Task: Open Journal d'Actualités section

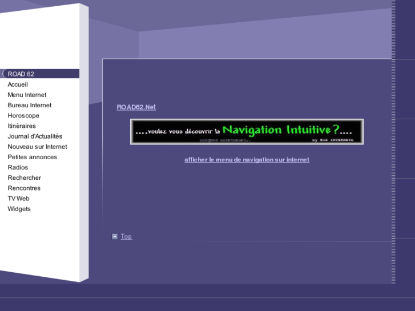Action: point(35,136)
